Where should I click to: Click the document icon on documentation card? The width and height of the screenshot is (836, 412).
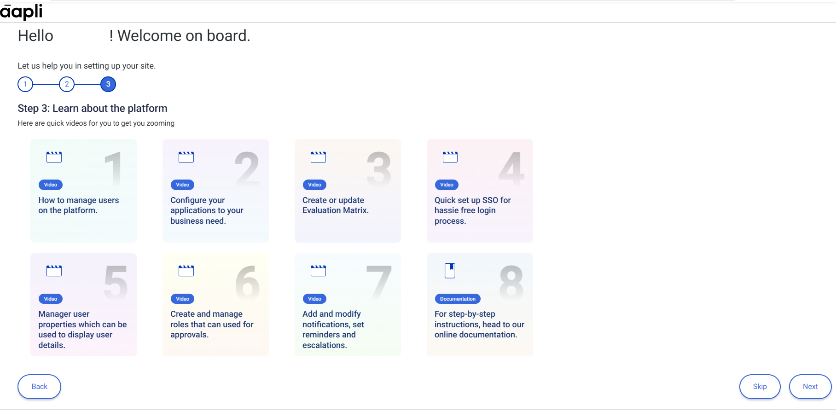[x=450, y=271]
